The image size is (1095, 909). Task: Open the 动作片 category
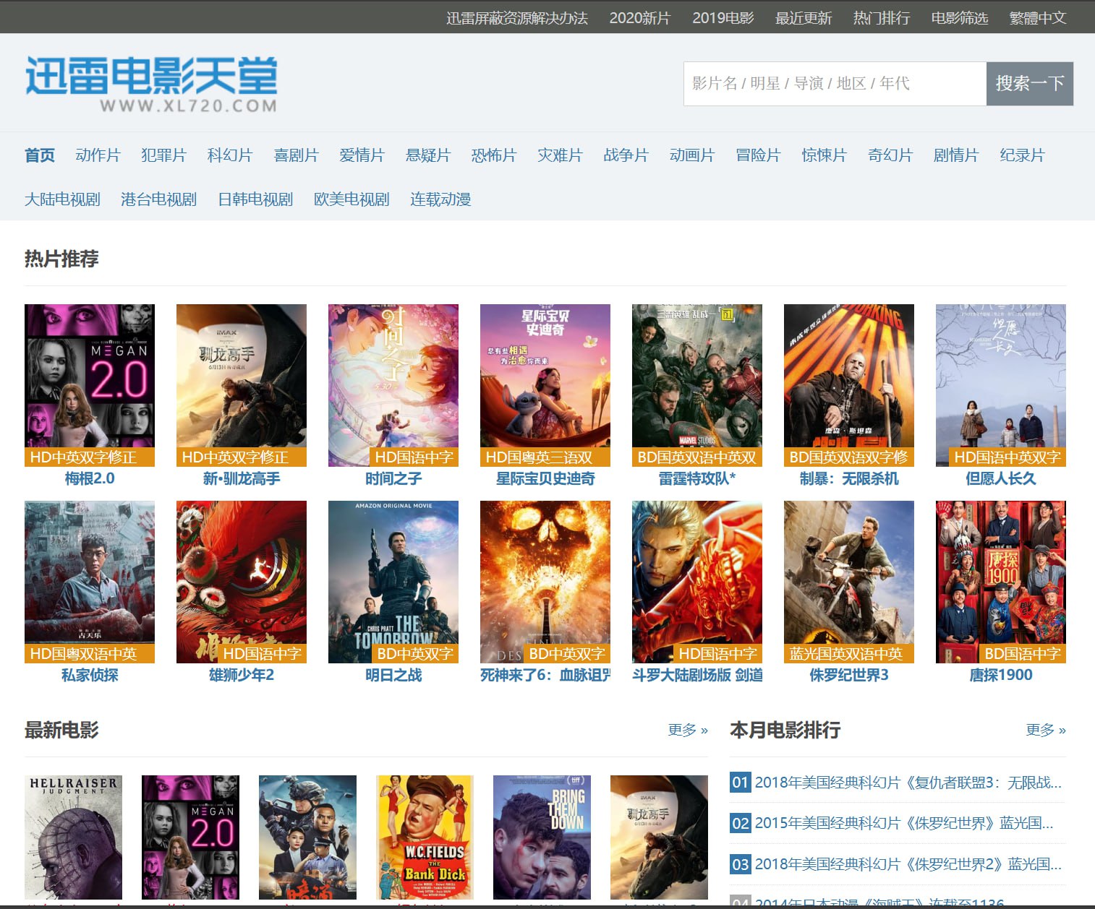[x=98, y=155]
